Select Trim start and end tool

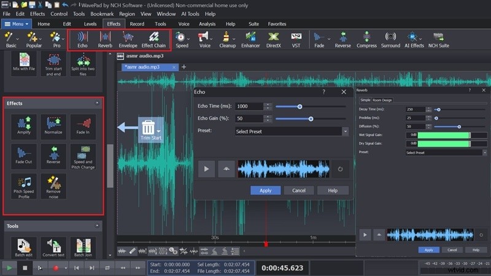click(x=53, y=64)
